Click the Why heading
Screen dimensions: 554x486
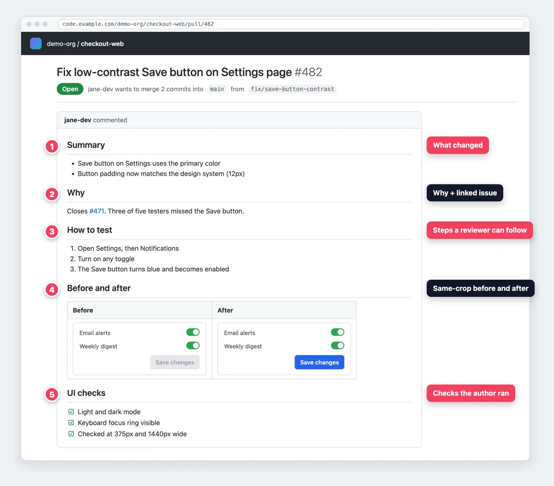[76, 193]
